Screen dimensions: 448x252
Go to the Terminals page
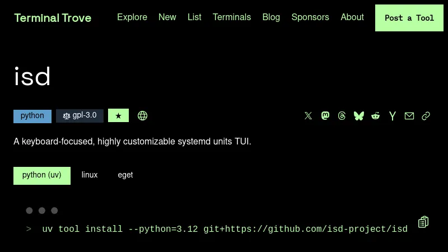click(232, 17)
